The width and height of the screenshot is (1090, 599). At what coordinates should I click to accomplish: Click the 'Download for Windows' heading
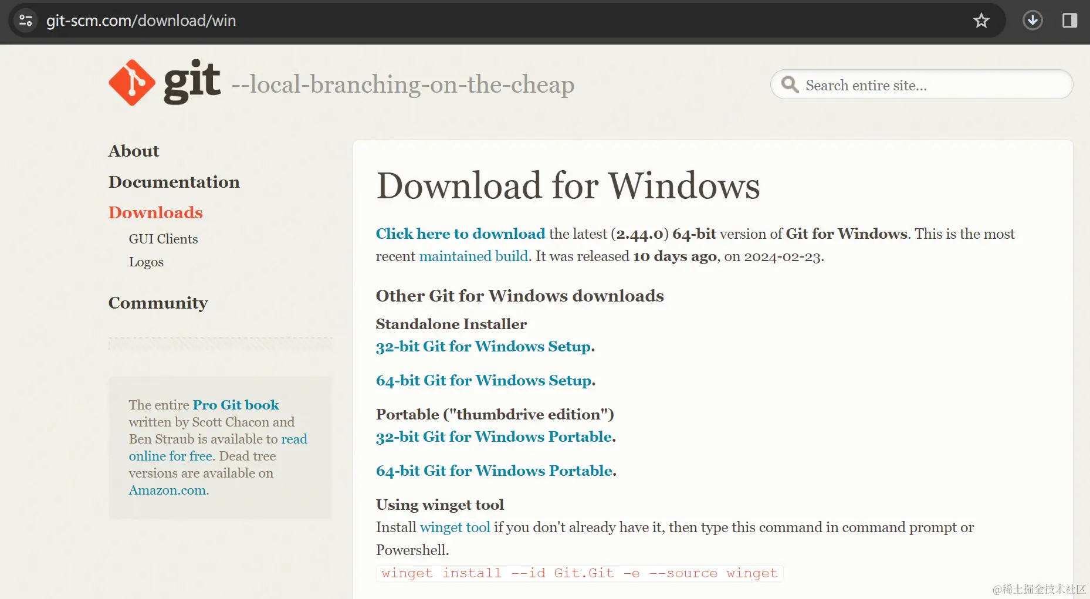point(568,186)
